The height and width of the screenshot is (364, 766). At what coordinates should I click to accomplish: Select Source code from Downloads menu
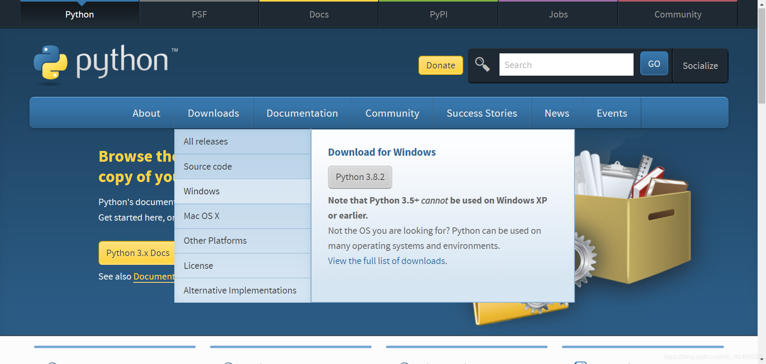click(x=243, y=166)
